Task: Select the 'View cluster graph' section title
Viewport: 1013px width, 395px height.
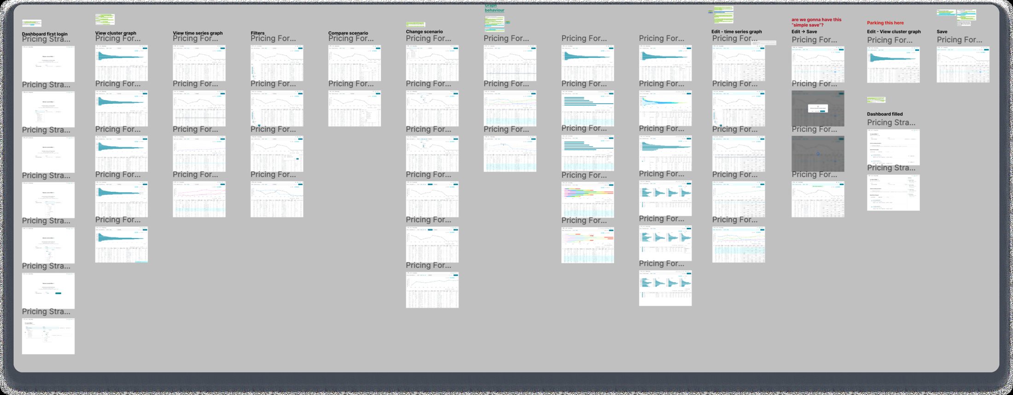Action: point(116,33)
